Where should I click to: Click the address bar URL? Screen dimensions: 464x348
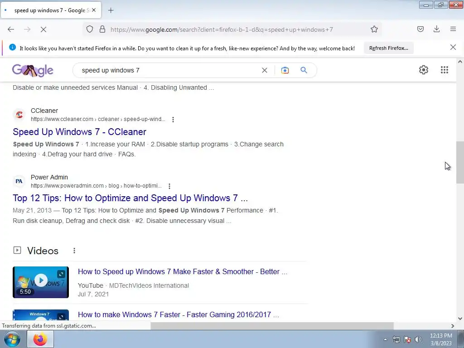pos(222,29)
